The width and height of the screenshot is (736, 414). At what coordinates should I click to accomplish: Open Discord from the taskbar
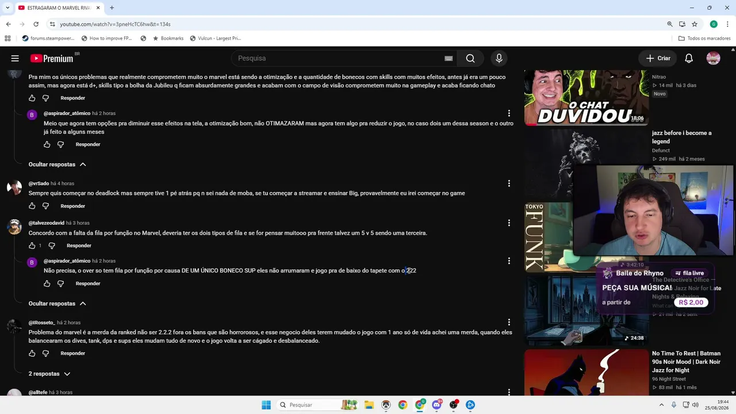click(x=436, y=405)
